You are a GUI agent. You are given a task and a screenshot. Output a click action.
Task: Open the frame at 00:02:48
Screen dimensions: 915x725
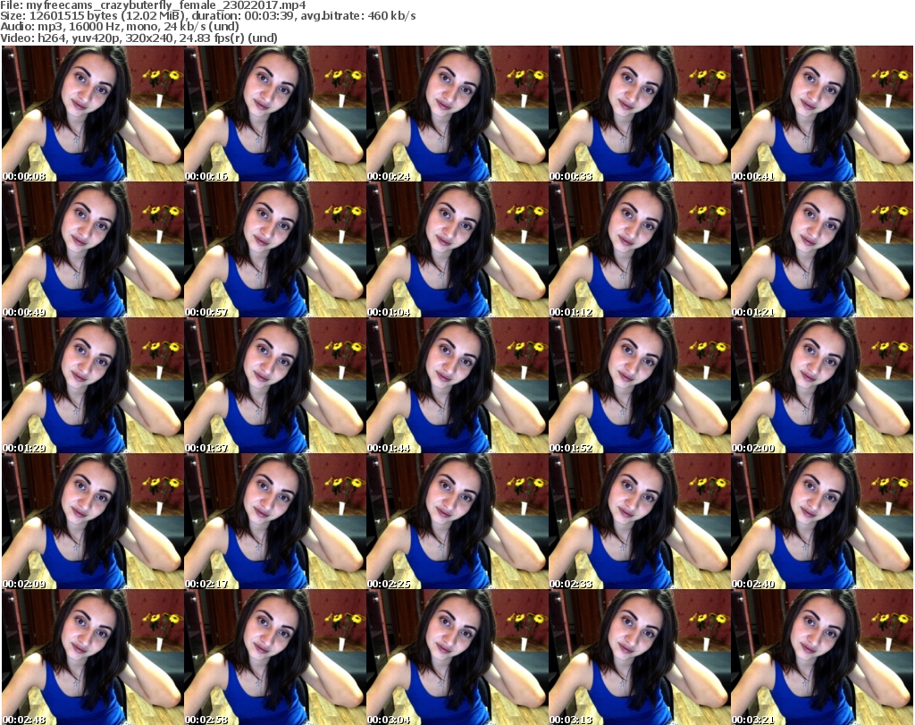tap(93, 657)
